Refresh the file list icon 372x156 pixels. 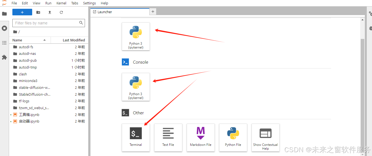pyautogui.click(x=61, y=12)
